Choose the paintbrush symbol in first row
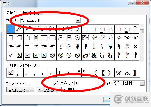Screen dimensions: 151x107 pos(36,29)
